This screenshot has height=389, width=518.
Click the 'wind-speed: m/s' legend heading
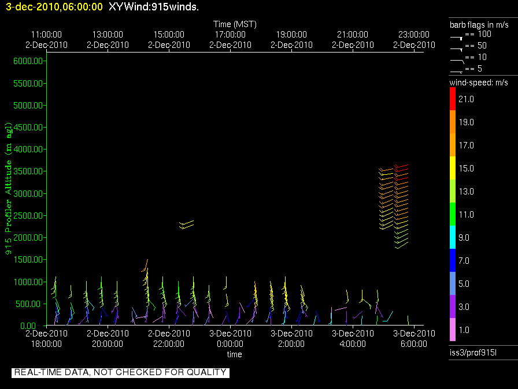click(x=479, y=83)
